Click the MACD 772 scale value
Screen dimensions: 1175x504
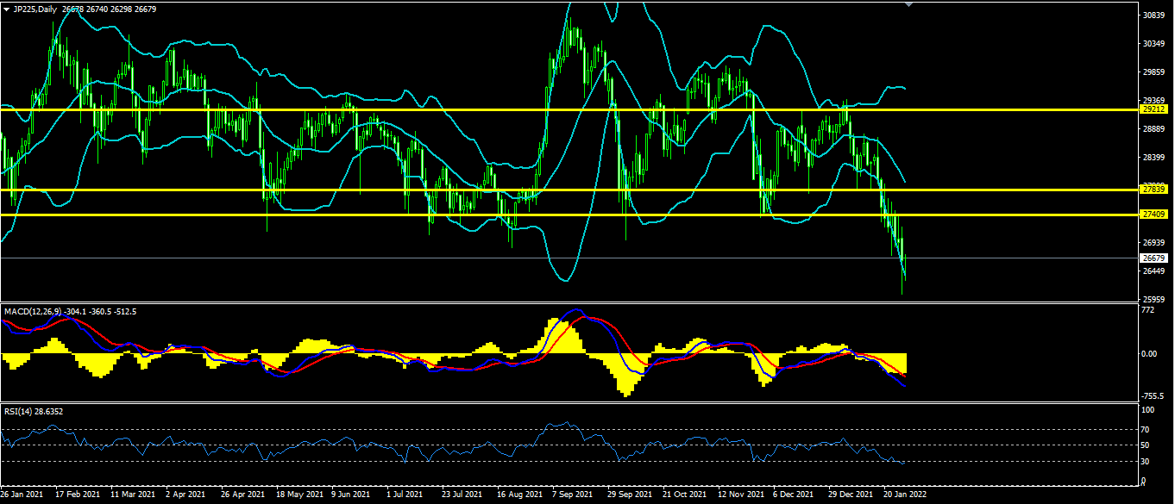pos(1147,310)
